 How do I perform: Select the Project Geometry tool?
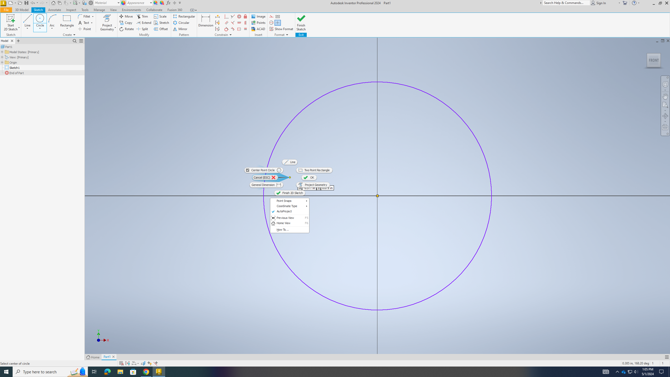click(315, 185)
